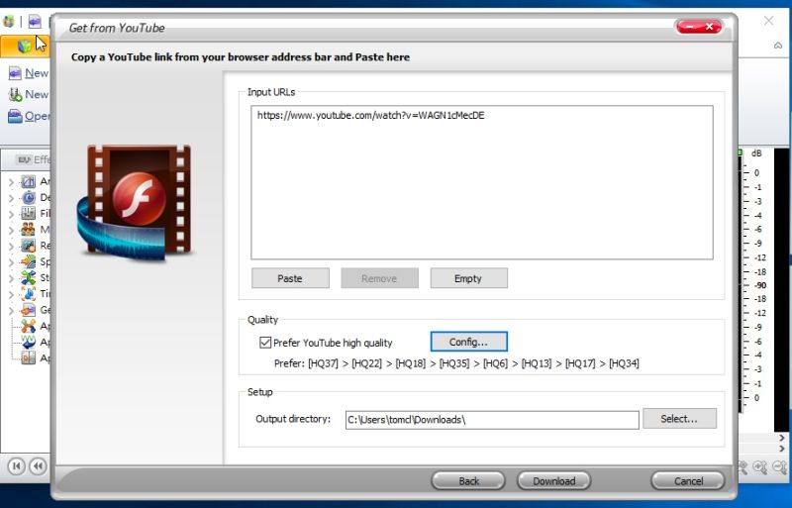Click the microphone-plus icon for new recording

15,94
